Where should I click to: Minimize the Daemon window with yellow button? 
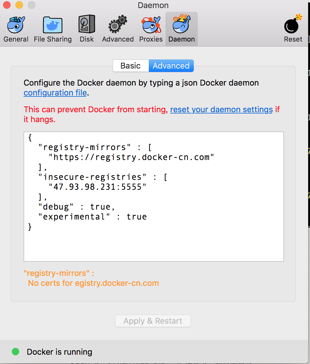(x=19, y=5)
